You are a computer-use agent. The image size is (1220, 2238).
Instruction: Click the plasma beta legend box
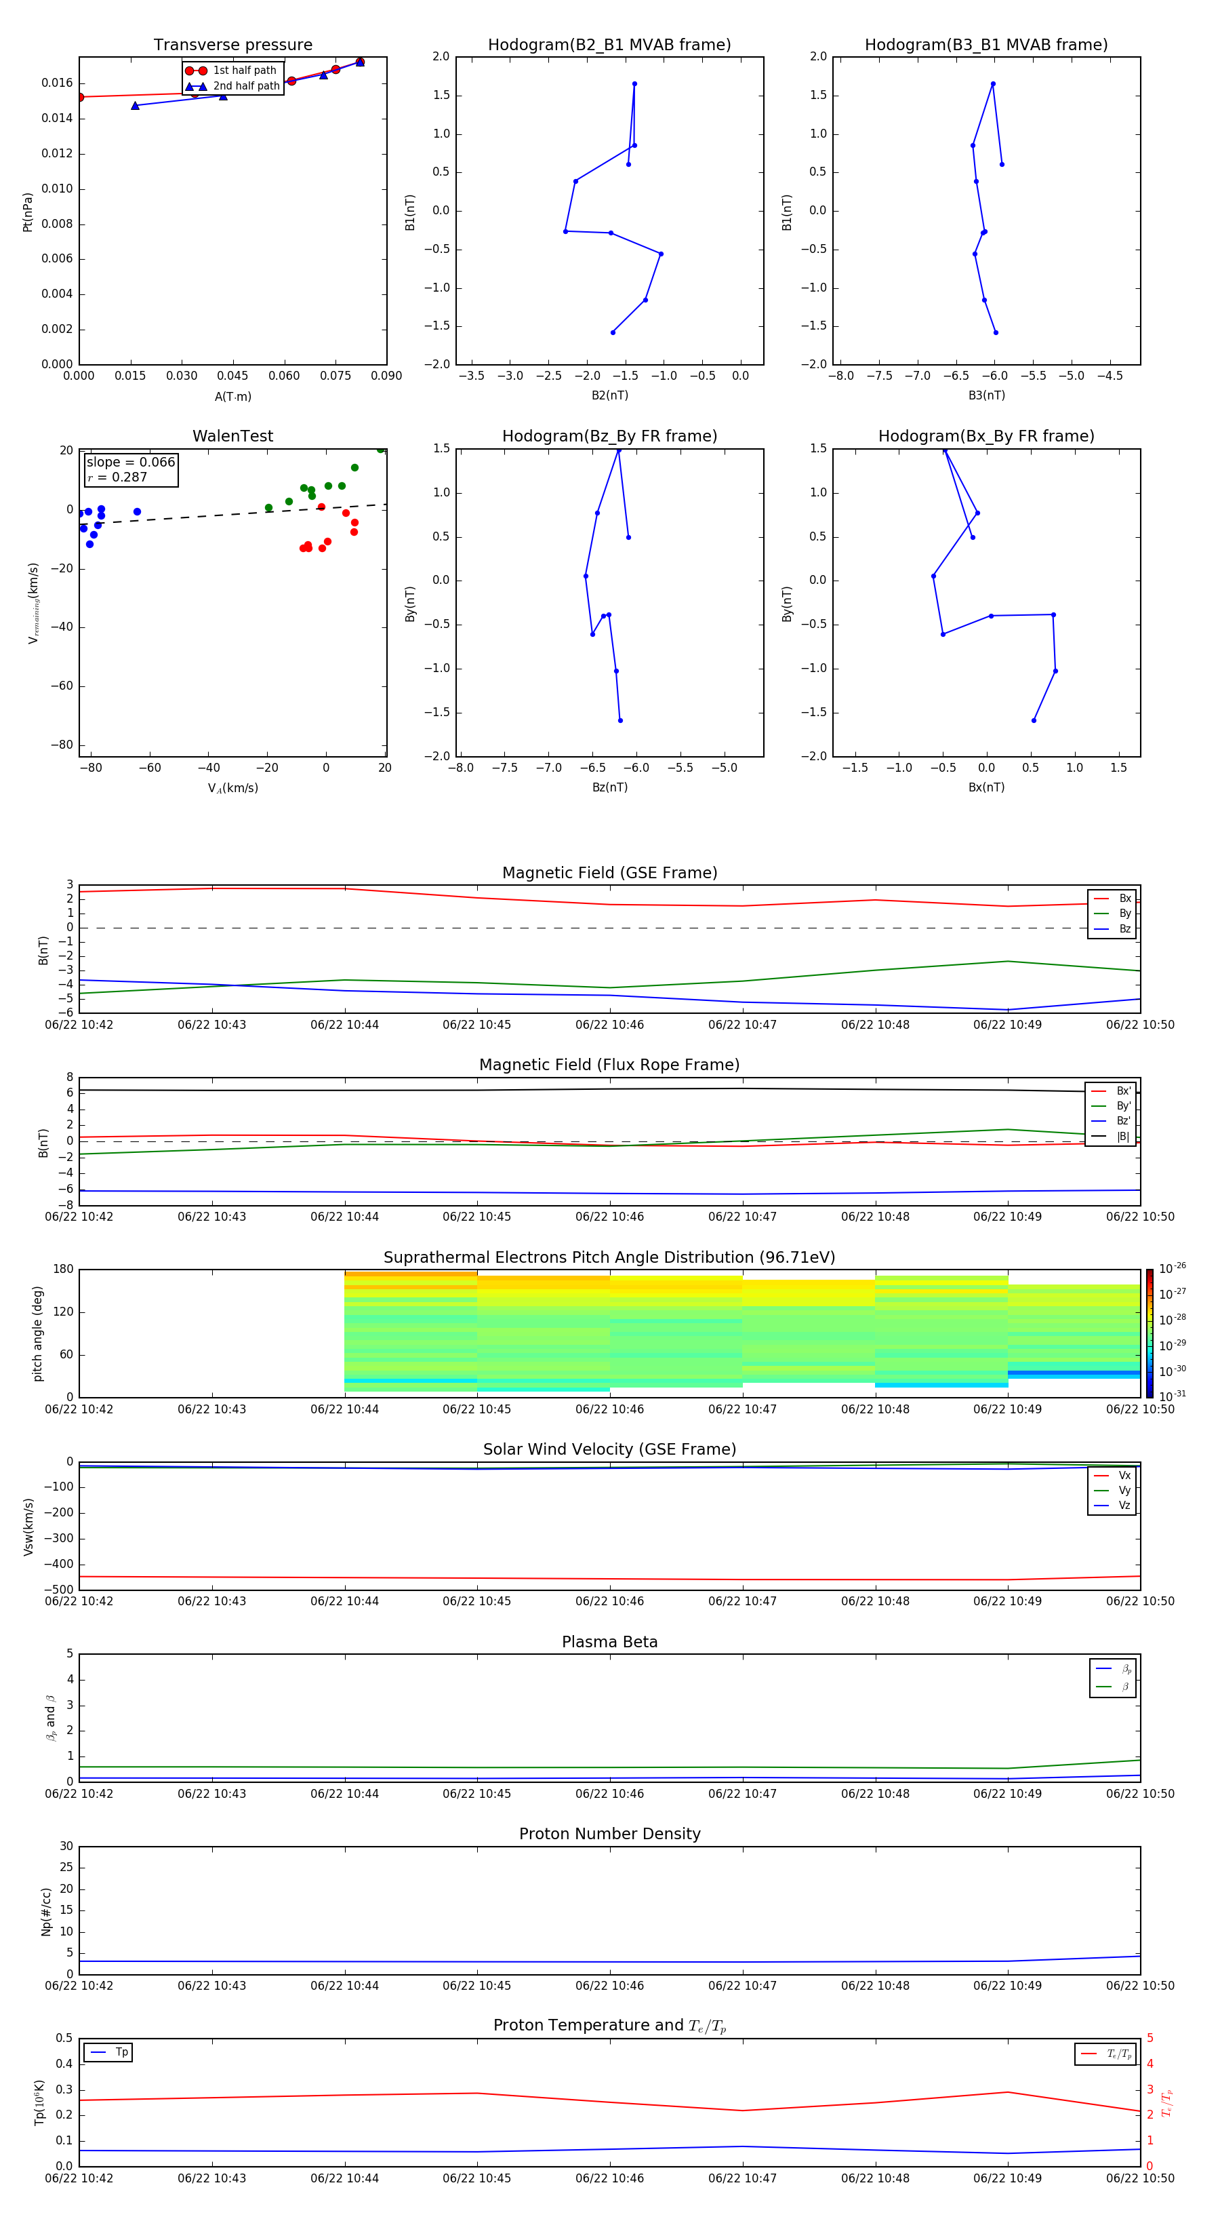click(1112, 1678)
